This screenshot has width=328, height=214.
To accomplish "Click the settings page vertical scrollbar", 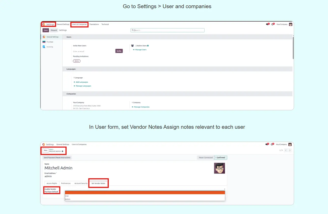I will 293,48.
